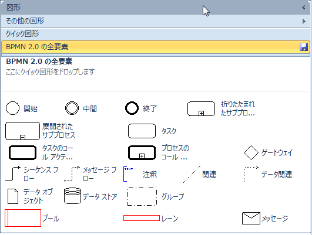Select the 折りたたまれたサブプロセス shape
The width and height of the screenshot is (312, 235).
point(201,108)
